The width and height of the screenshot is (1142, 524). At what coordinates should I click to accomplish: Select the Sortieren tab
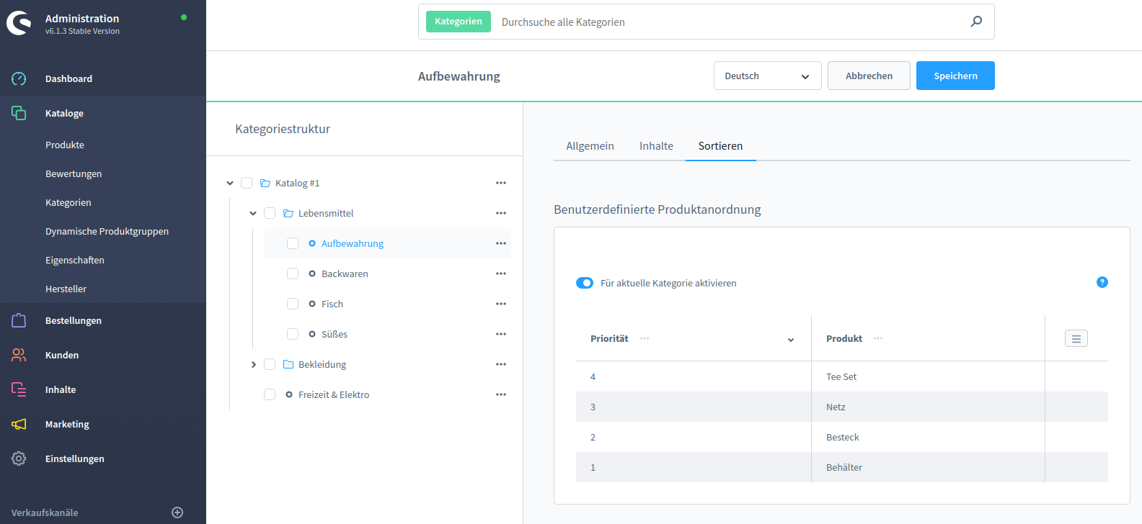pos(720,146)
